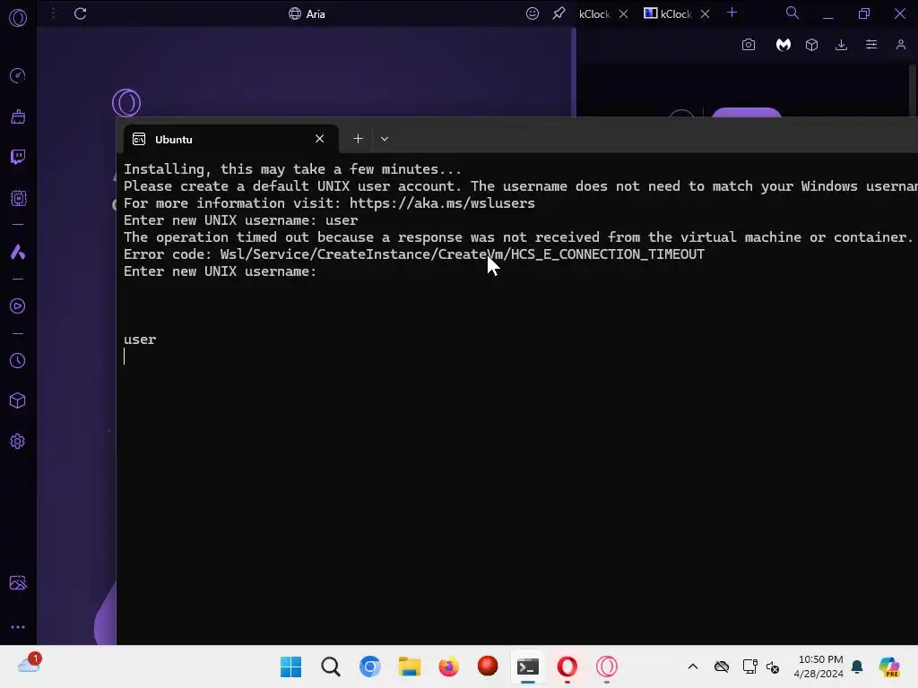
Task: Open Extensions cube icon in sidebar
Action: click(18, 400)
